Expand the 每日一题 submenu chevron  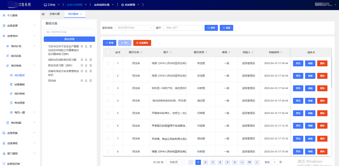click(x=34, y=112)
